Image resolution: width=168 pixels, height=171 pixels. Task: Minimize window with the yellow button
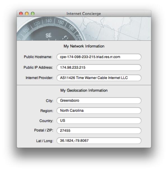[x=27, y=14]
